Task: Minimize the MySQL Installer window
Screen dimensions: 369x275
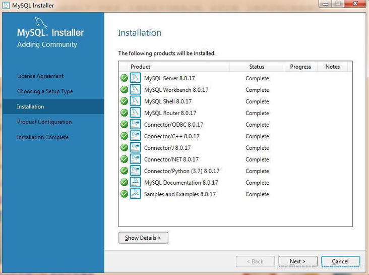Action: (x=326, y=4)
